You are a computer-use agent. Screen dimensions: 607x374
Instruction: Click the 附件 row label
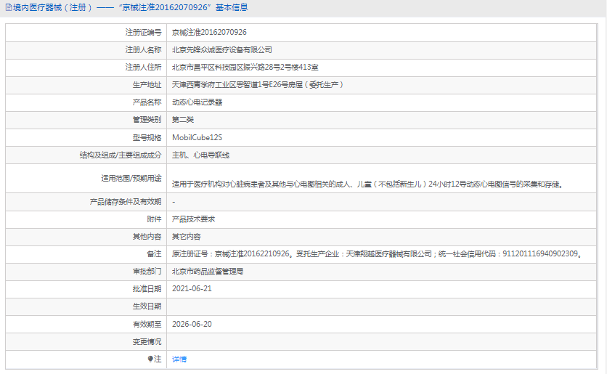tap(154, 219)
